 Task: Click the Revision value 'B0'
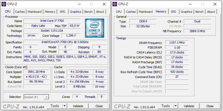(x=99, y=52)
